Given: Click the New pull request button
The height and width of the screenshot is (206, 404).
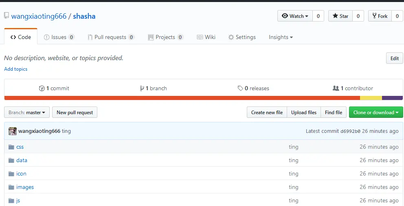Looking at the screenshot, I should click(x=75, y=113).
